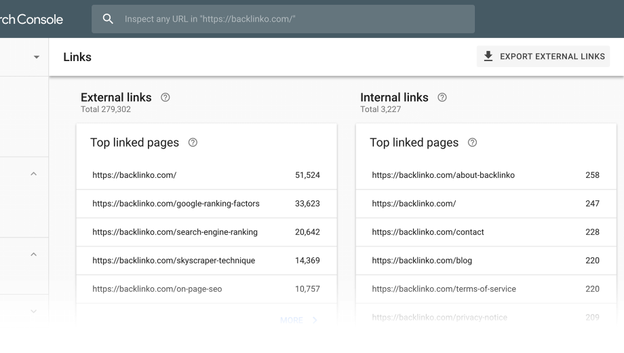Open the property selector dropdown arrow in sidebar
Viewport: 624px width, 353px height.
(36, 57)
